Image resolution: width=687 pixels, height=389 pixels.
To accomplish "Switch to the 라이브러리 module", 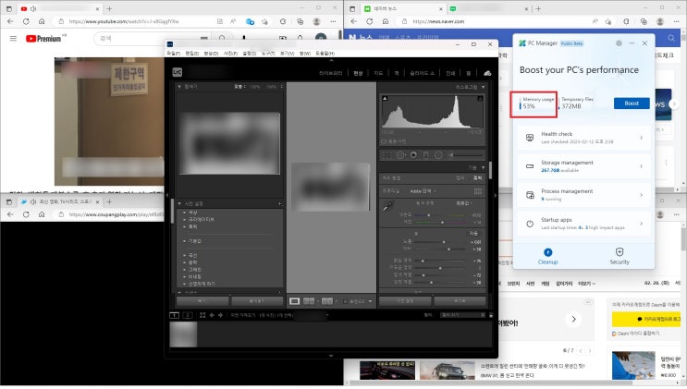I will [x=330, y=72].
